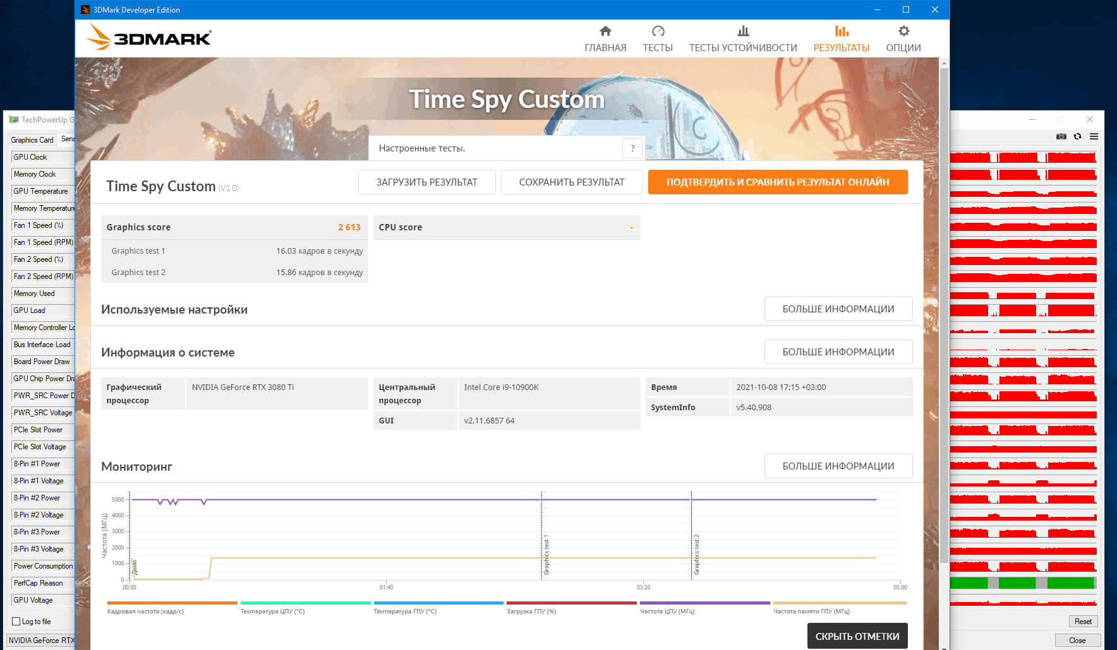Toggle Кадровая частота legend item
This screenshot has width=1117, height=650.
[172, 608]
